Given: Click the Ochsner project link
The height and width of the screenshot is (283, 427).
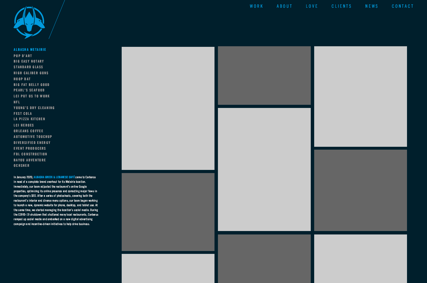Looking at the screenshot, I should [x=21, y=166].
